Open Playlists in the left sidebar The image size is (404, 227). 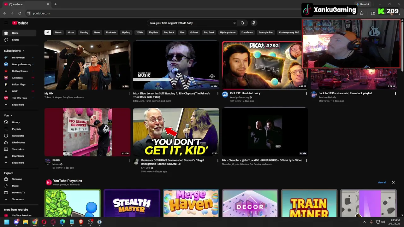tap(19, 129)
